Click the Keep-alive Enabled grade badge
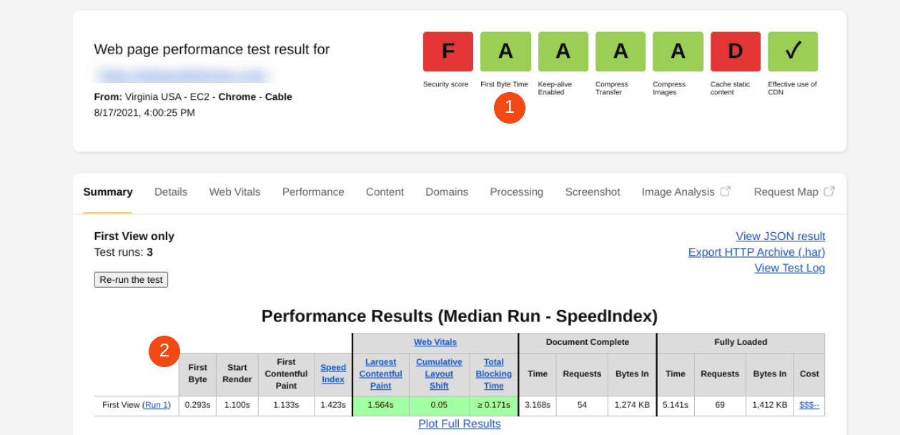900x435 pixels. click(563, 51)
